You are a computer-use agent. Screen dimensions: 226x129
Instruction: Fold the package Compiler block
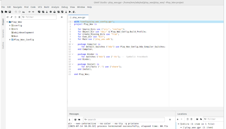pos(73,44)
